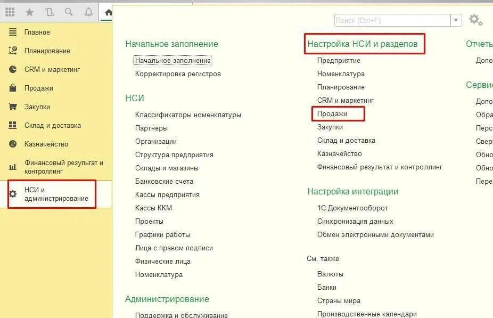Click the magnifier search icon
The image size is (493, 318).
69,12
